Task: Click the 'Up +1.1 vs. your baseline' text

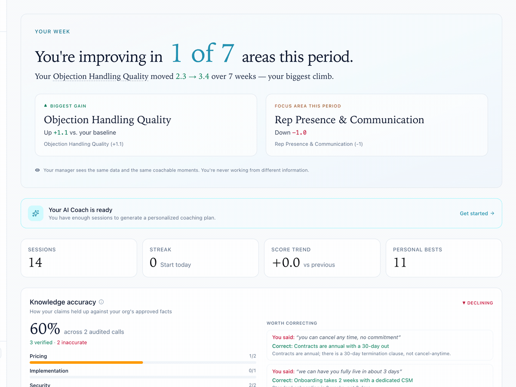Action: click(80, 132)
